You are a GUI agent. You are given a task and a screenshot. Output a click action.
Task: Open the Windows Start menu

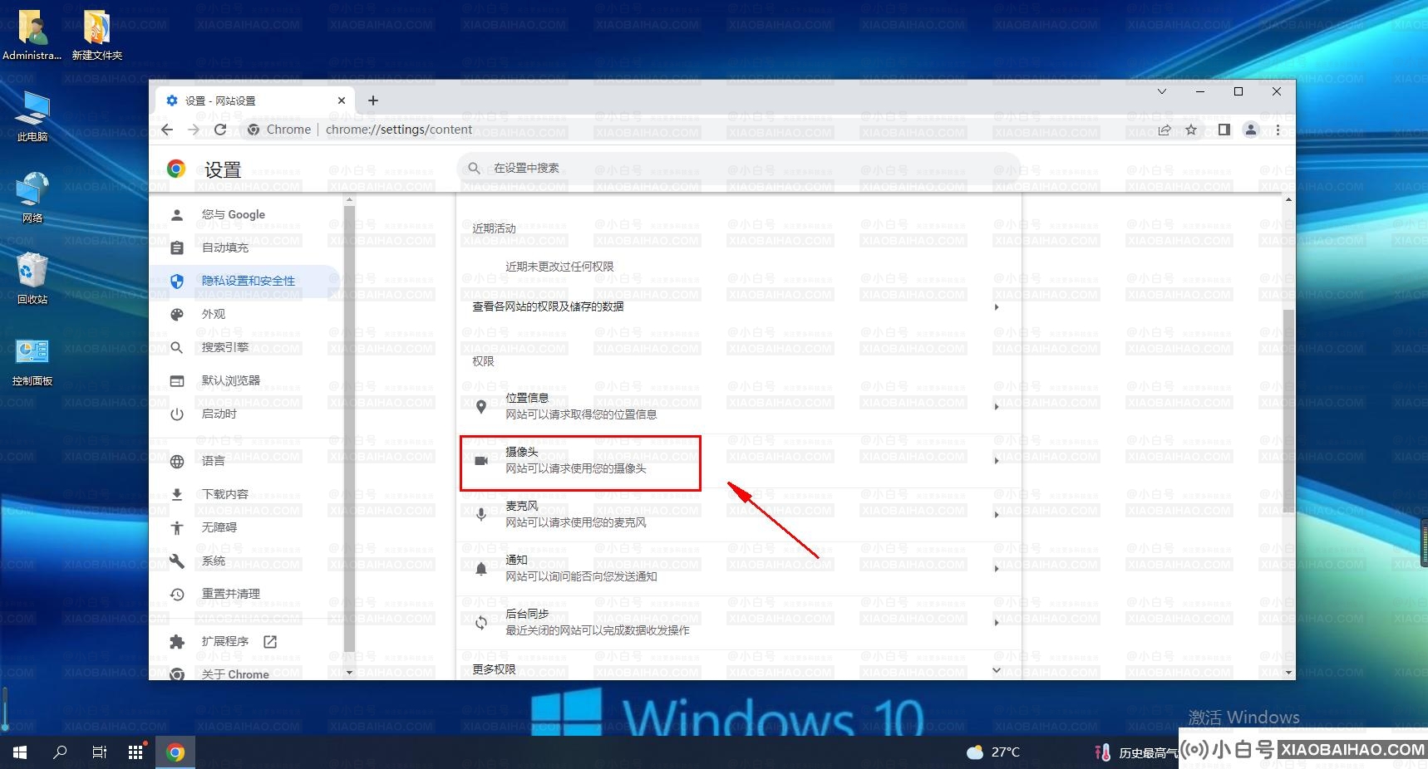(x=20, y=752)
